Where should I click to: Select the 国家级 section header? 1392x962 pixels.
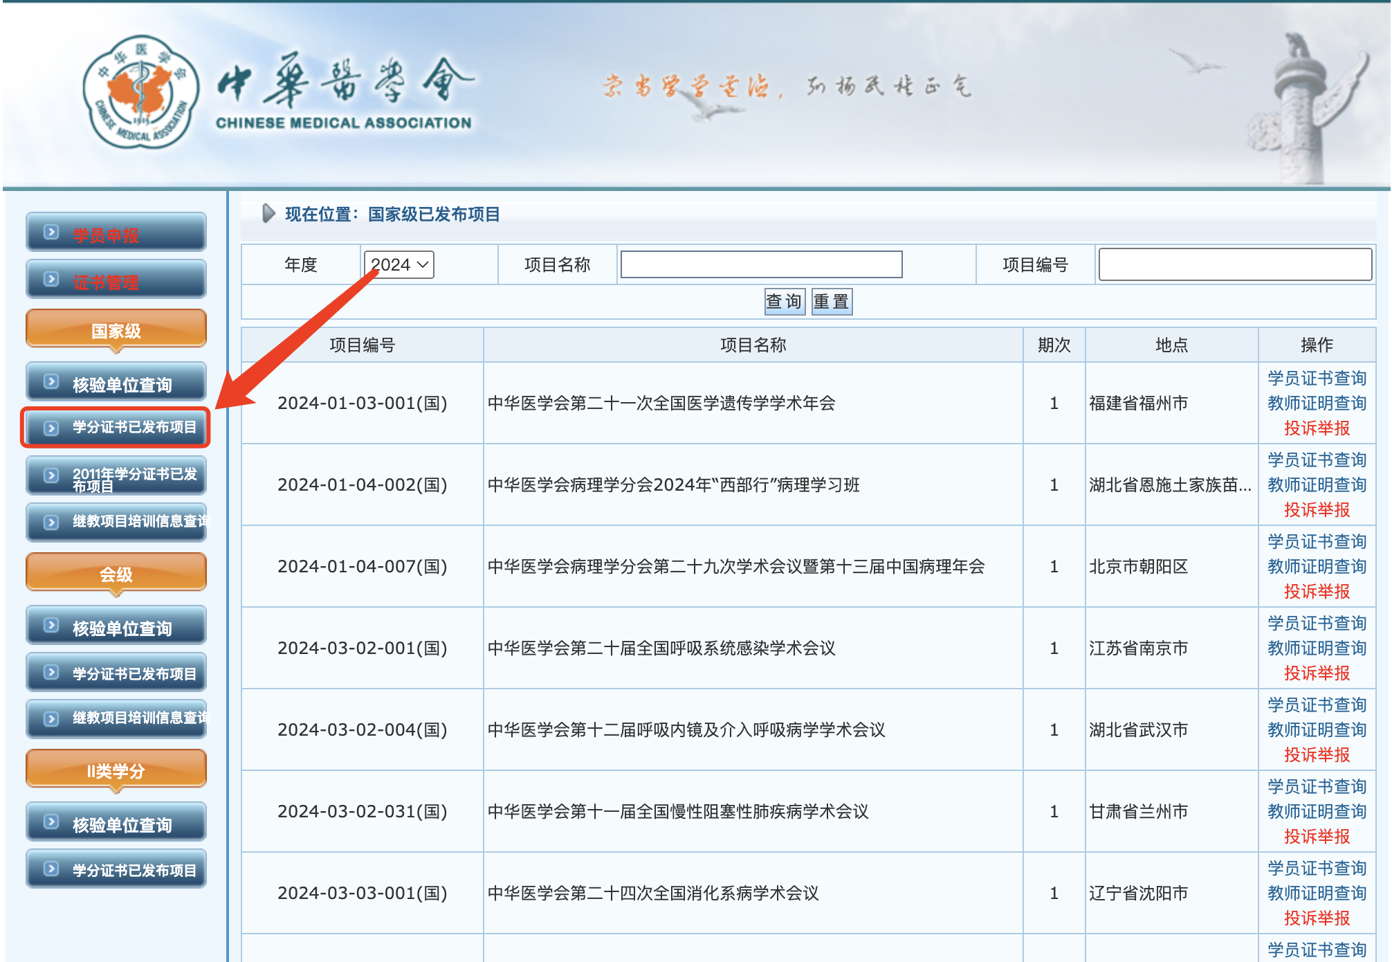[x=116, y=329]
